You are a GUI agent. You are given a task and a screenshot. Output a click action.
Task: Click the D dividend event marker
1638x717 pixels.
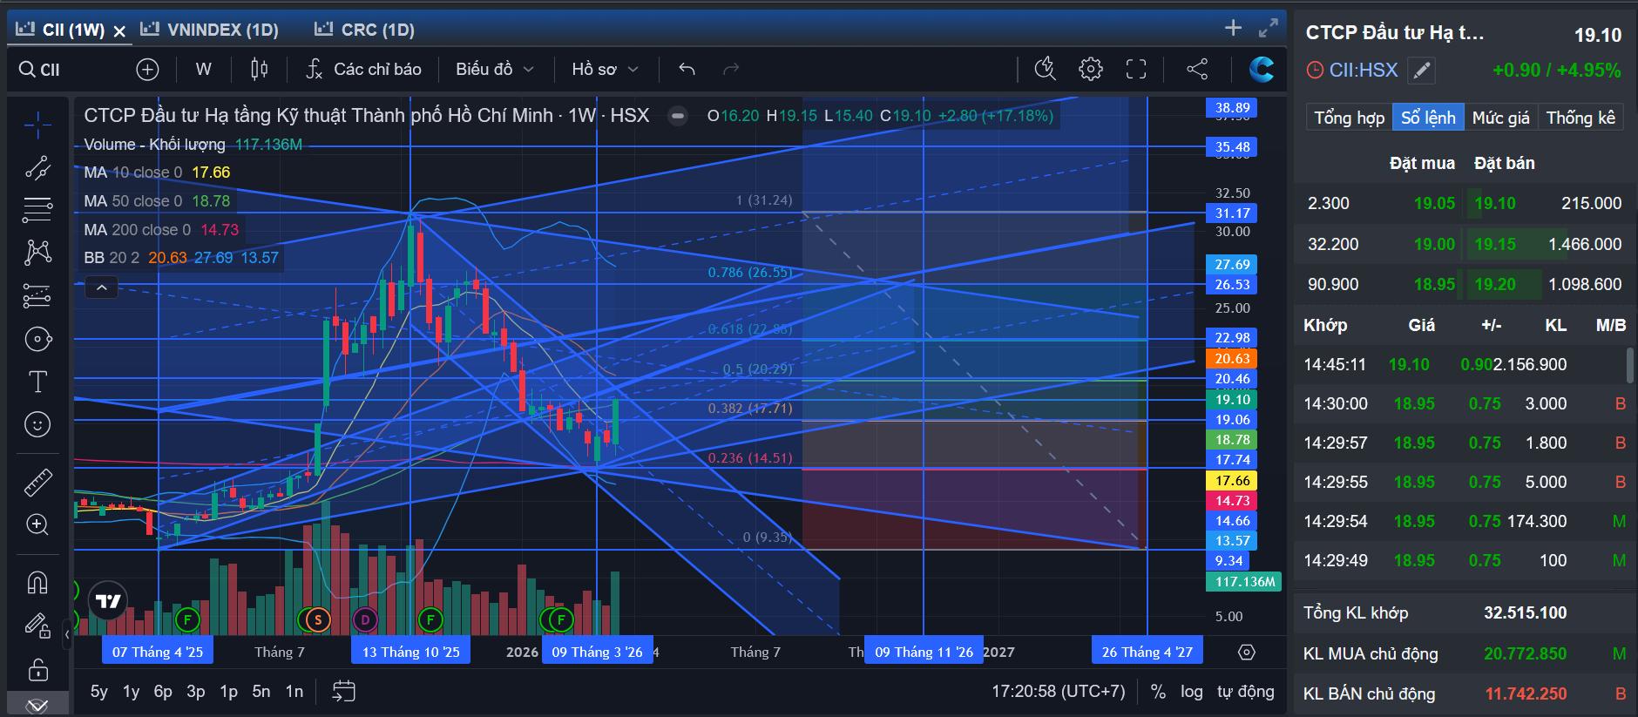click(x=365, y=620)
